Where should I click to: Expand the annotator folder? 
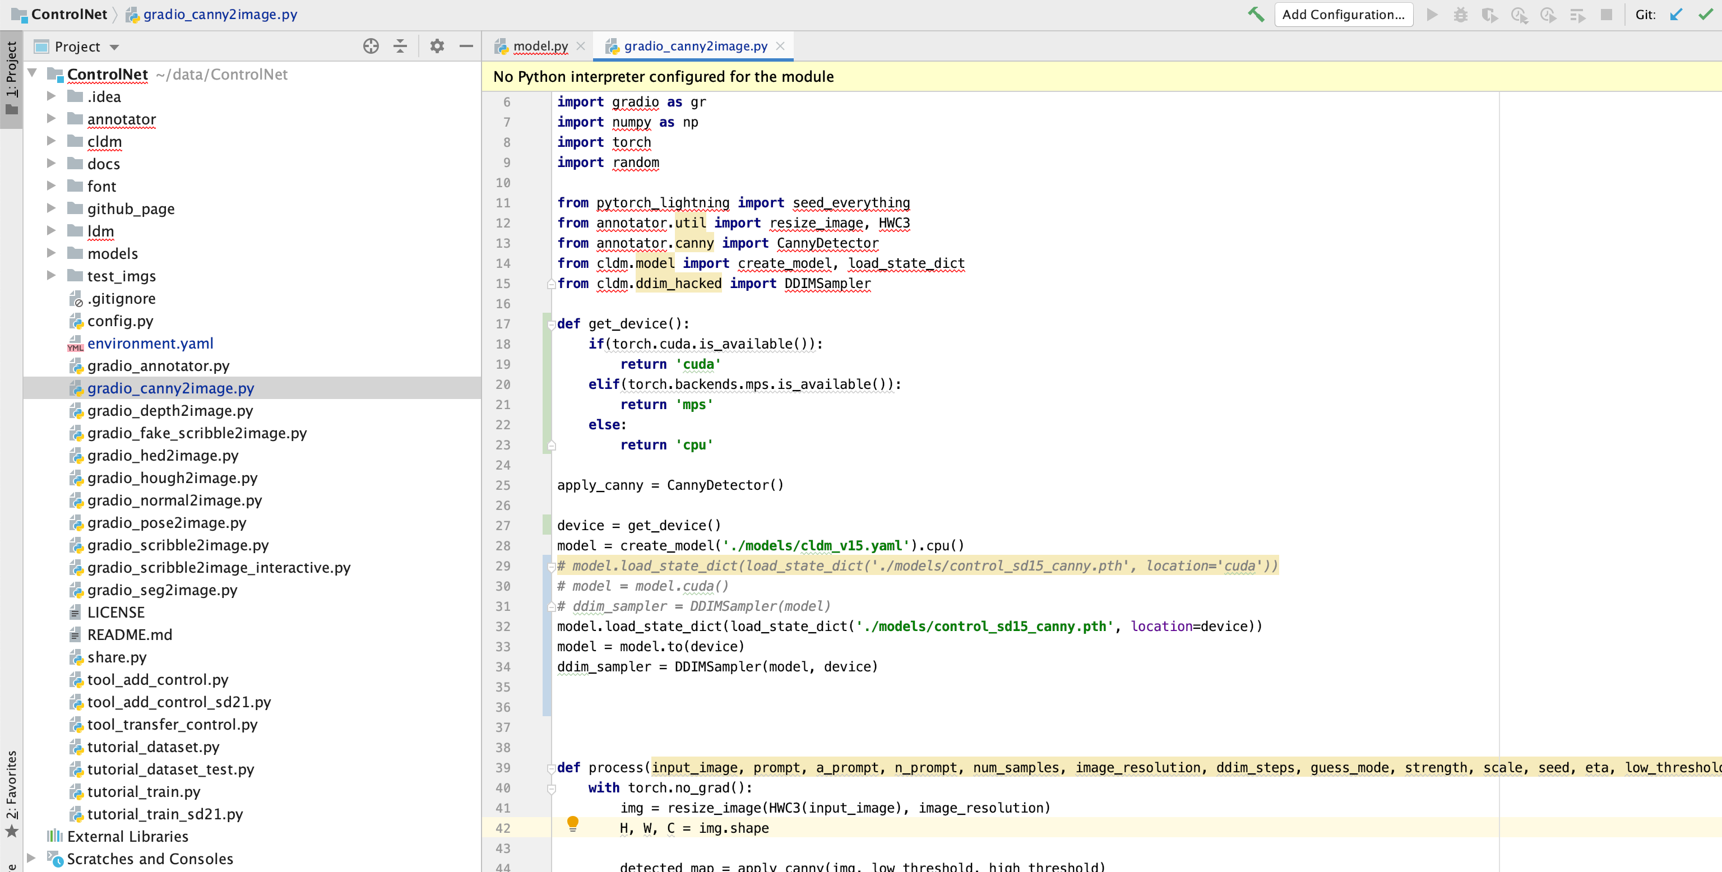[52, 119]
